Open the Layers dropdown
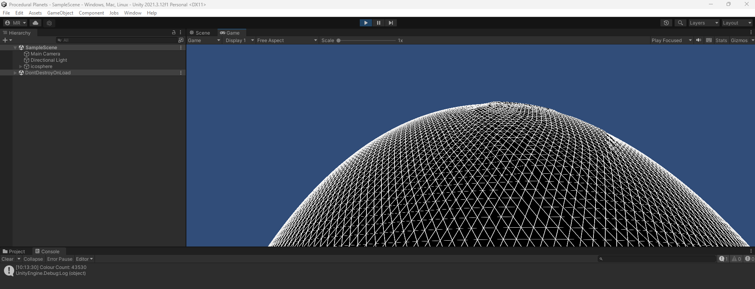The height and width of the screenshot is (289, 755). (704, 23)
